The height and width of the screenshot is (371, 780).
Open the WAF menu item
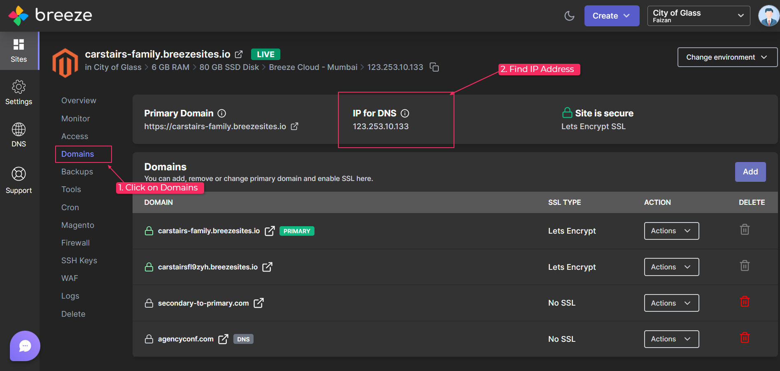(70, 278)
